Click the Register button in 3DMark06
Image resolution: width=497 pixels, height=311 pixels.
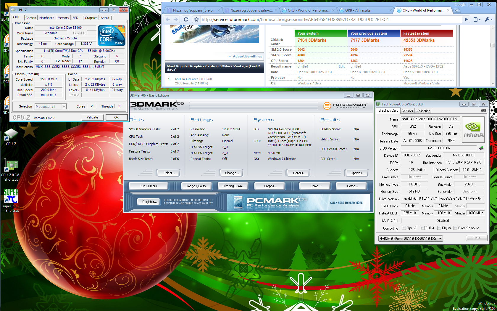tap(149, 202)
